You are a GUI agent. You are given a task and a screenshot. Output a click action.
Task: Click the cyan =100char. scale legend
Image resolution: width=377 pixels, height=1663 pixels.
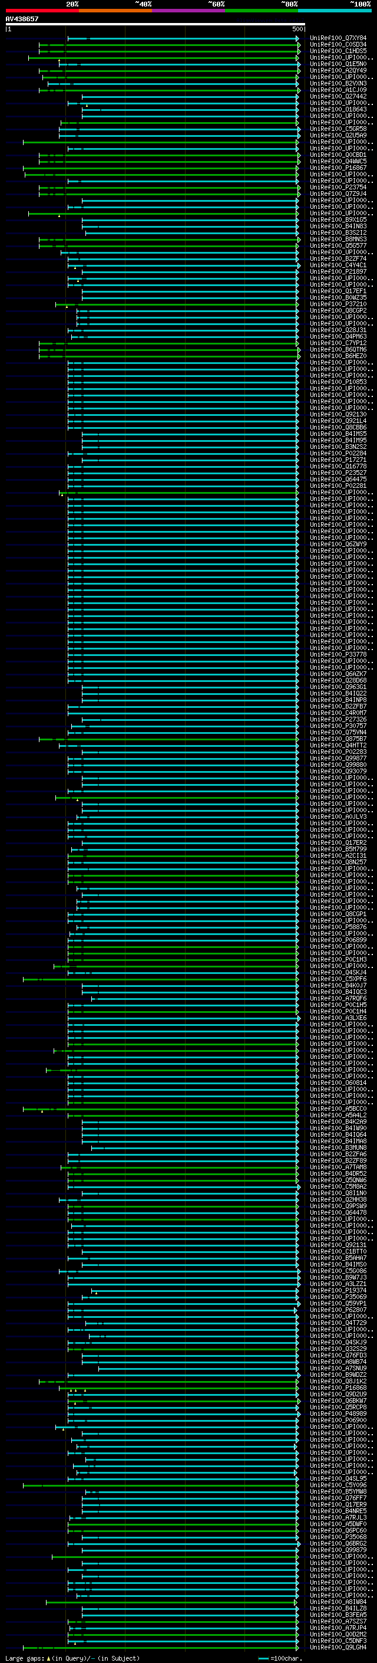tap(280, 1658)
